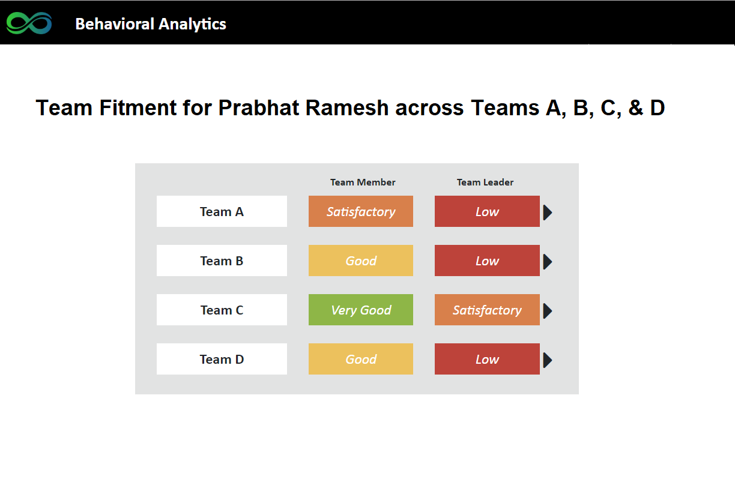Select the Team B label
This screenshot has height=500, width=735.
tap(222, 261)
